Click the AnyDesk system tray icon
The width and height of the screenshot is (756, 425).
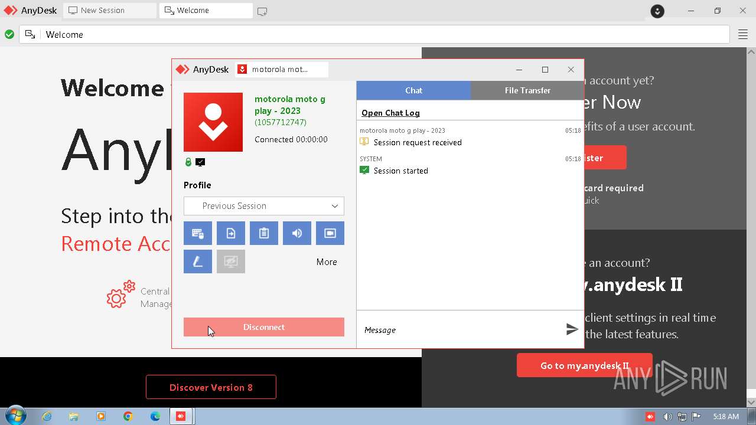click(650, 417)
